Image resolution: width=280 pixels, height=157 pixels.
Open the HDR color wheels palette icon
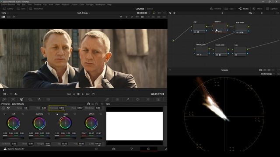tap(30, 99)
